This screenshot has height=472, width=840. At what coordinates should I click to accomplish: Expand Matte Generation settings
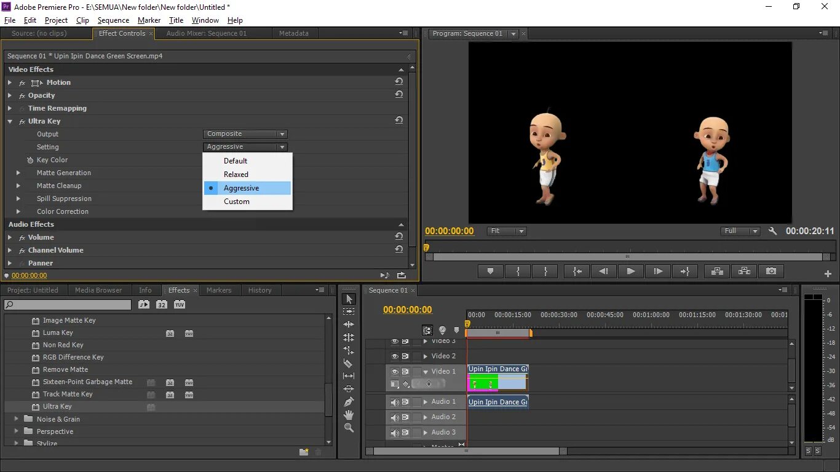pos(18,173)
